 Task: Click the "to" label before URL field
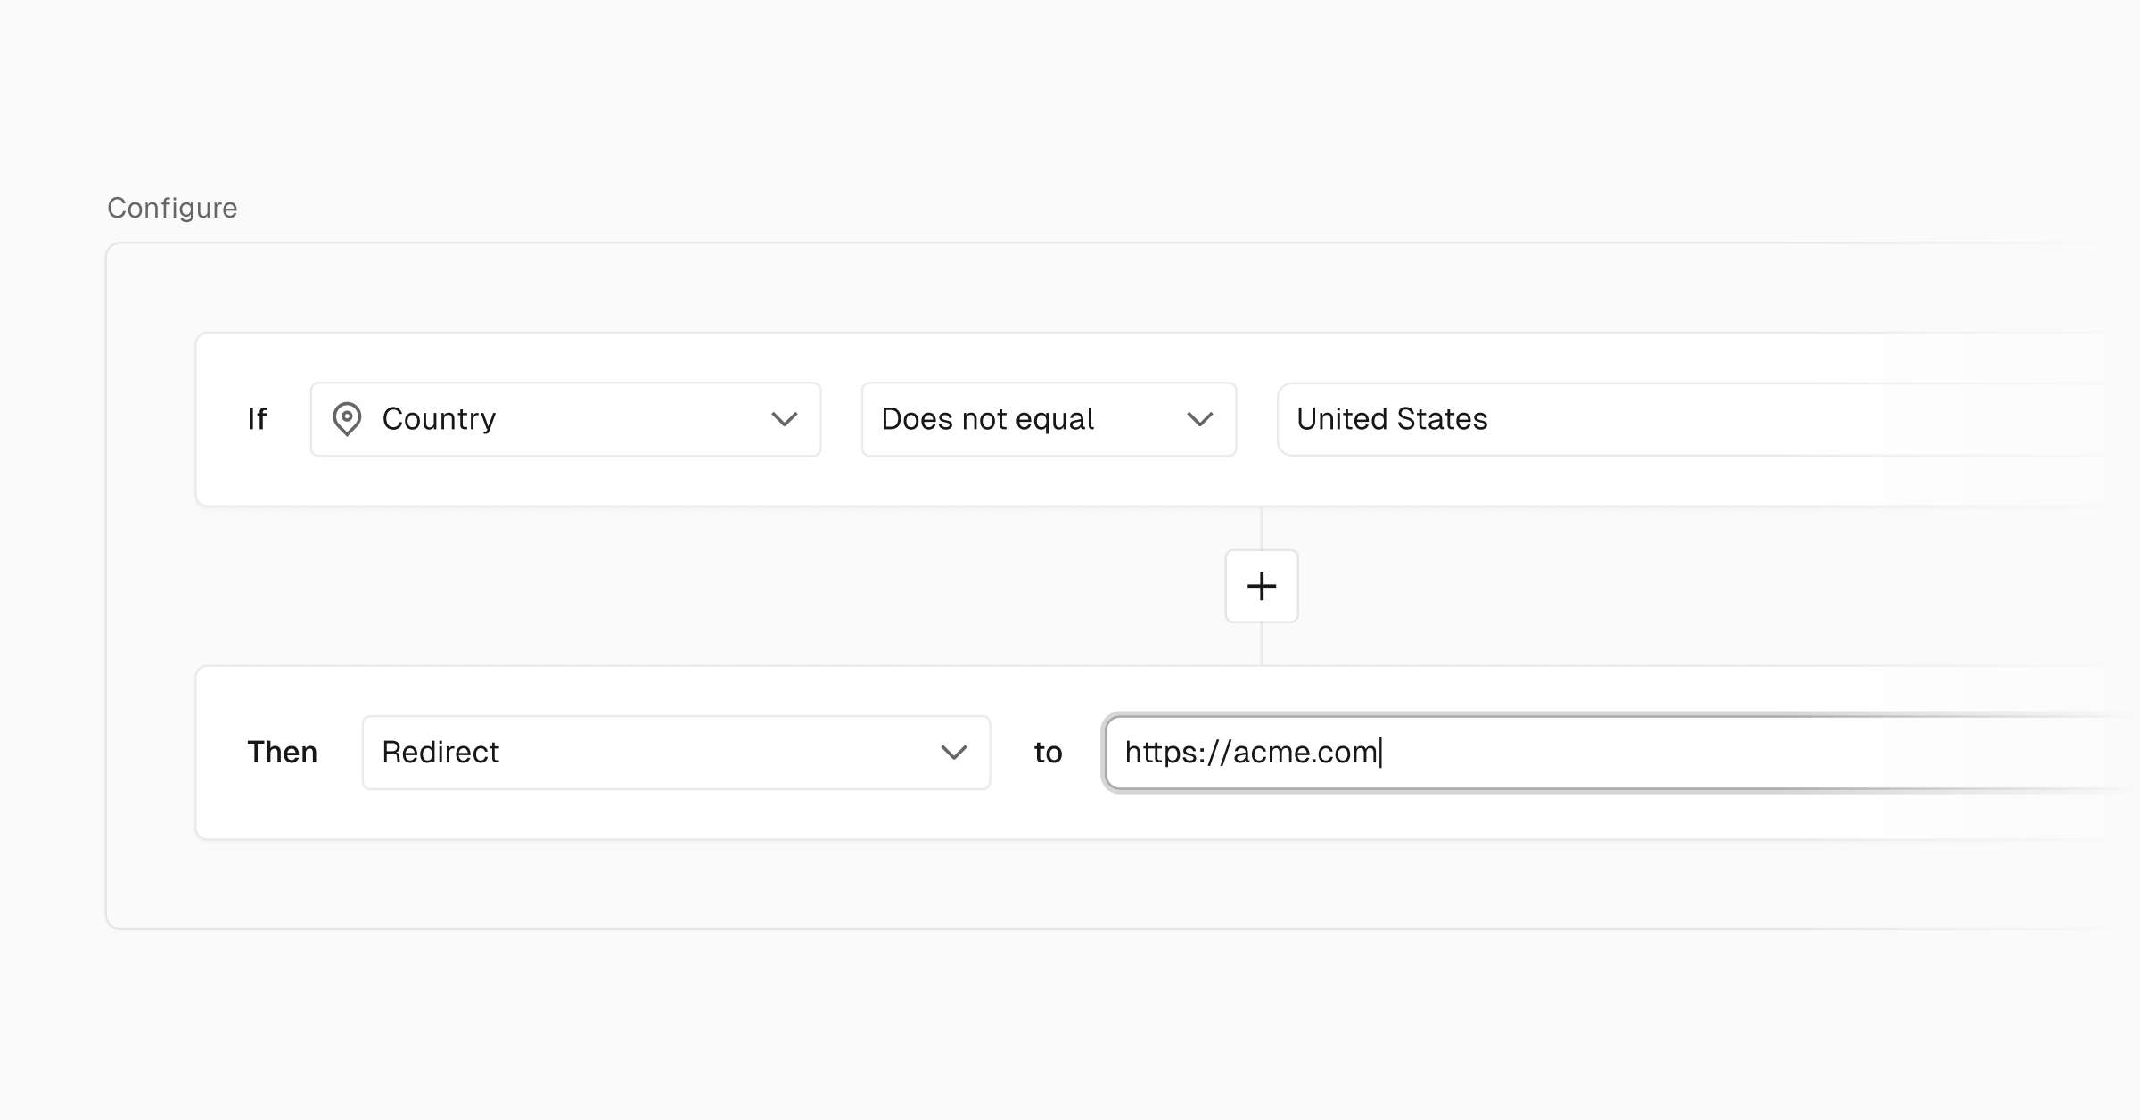[1048, 753]
